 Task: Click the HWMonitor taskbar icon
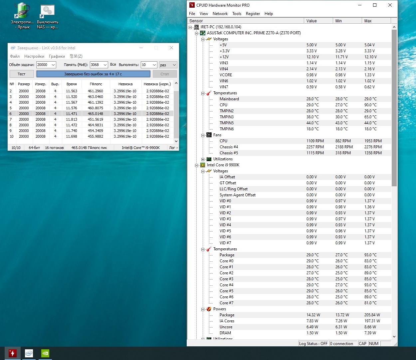point(12,353)
